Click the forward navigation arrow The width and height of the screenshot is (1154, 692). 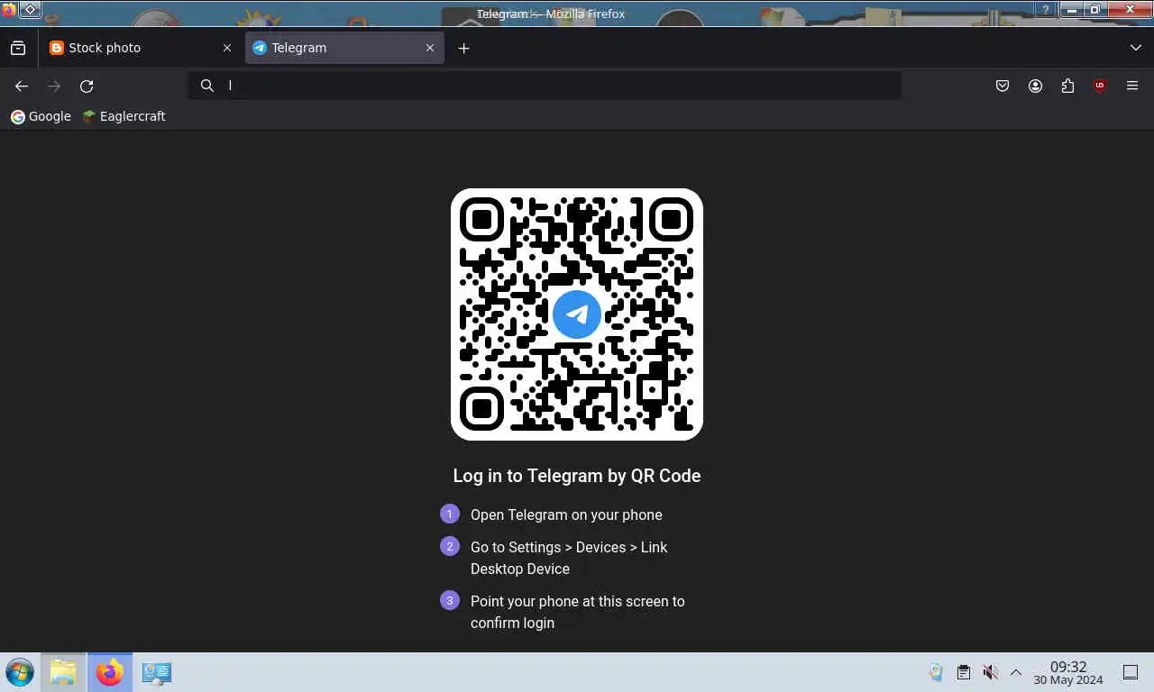click(x=54, y=86)
